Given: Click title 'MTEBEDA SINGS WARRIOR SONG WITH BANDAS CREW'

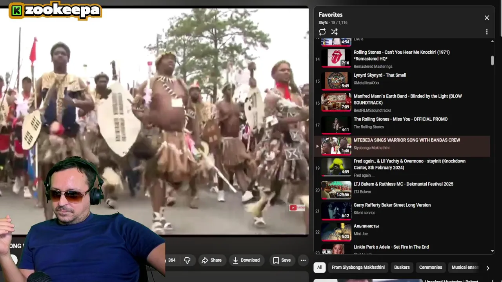Looking at the screenshot, I should pyautogui.click(x=407, y=140).
